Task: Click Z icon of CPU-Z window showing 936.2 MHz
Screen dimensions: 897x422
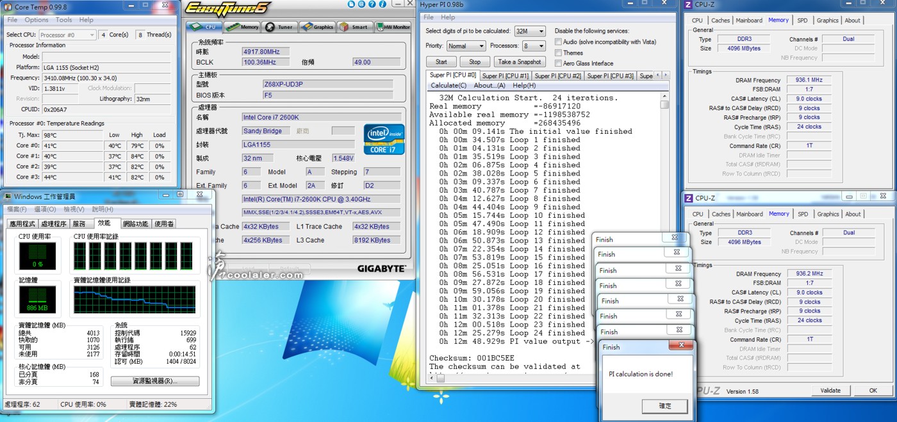Action: coord(689,198)
